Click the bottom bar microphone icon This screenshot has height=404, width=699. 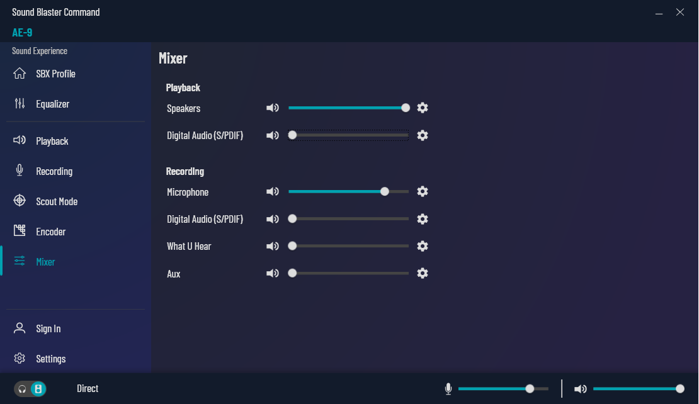(x=448, y=389)
